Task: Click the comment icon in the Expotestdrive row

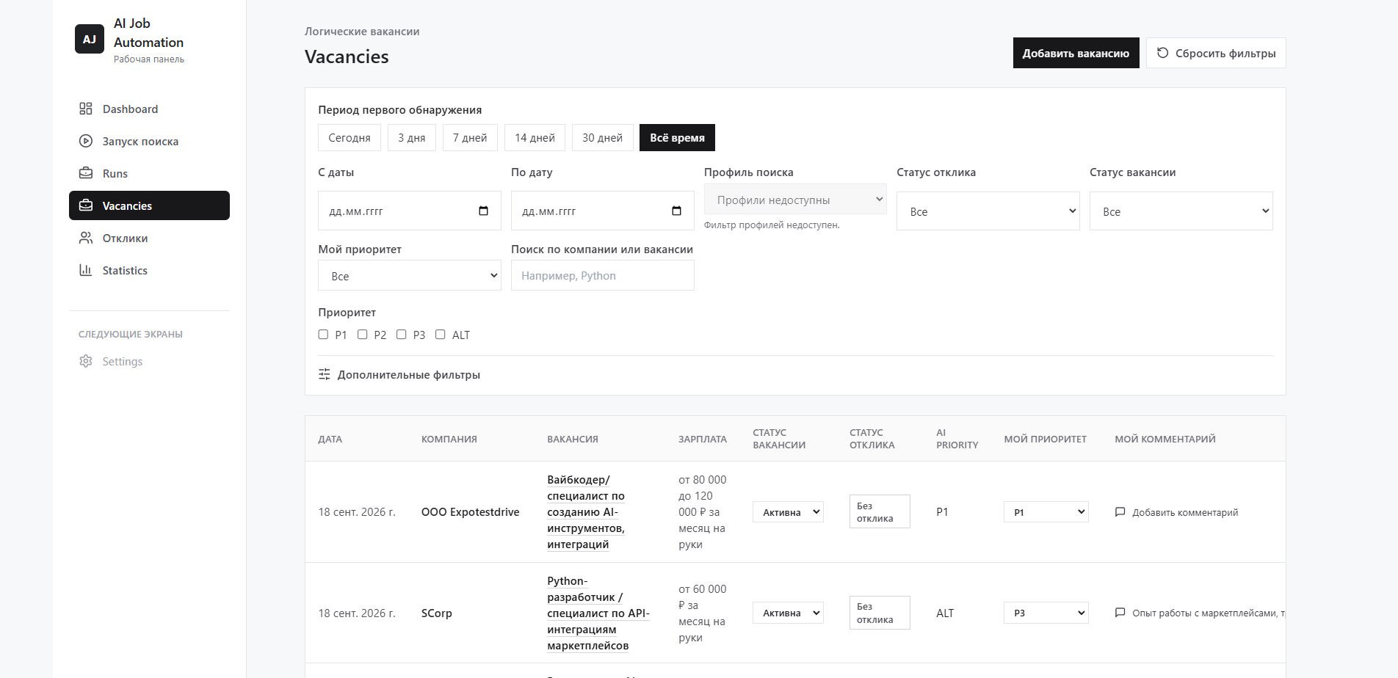Action: (1120, 512)
